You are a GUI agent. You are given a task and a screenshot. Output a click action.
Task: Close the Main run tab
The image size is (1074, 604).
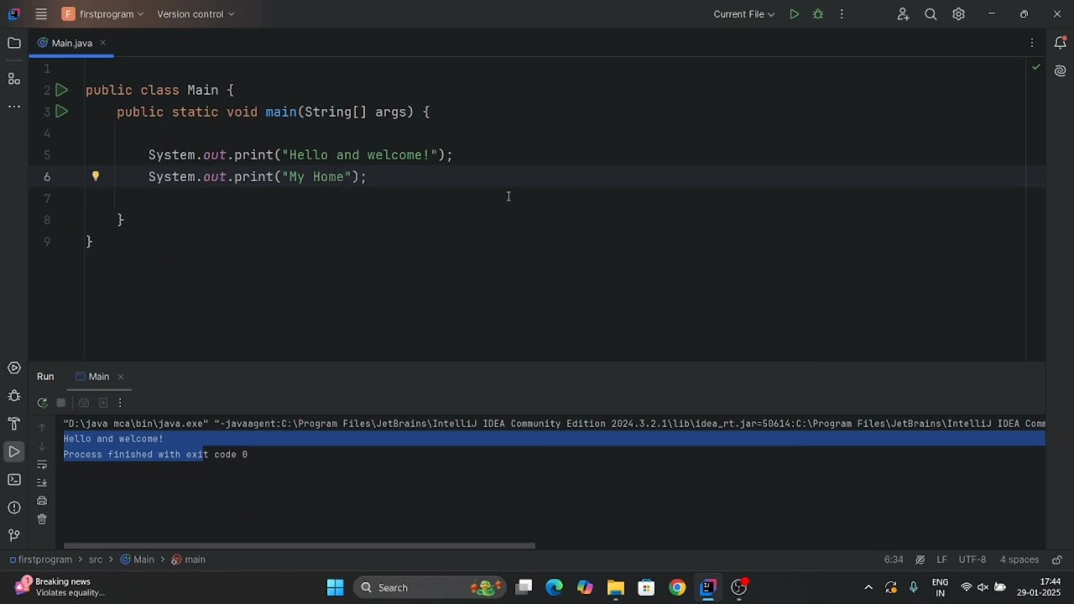pos(121,377)
